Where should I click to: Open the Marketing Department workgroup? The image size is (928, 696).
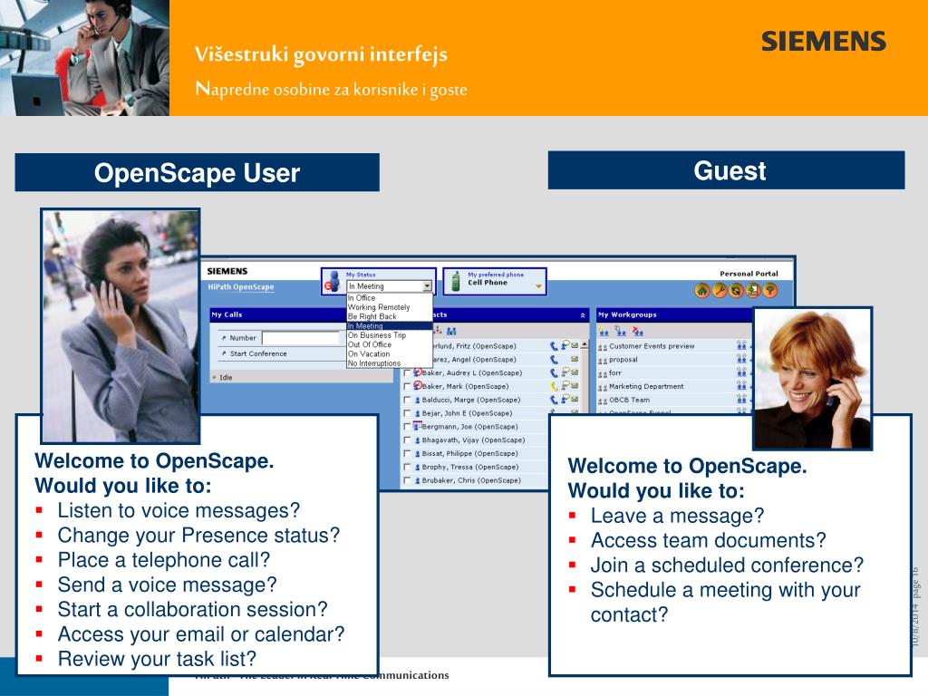click(x=646, y=386)
